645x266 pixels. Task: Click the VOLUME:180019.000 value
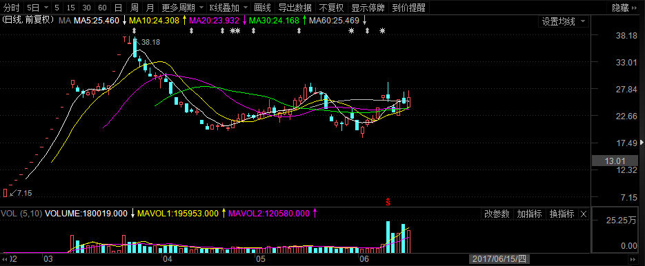click(86, 214)
